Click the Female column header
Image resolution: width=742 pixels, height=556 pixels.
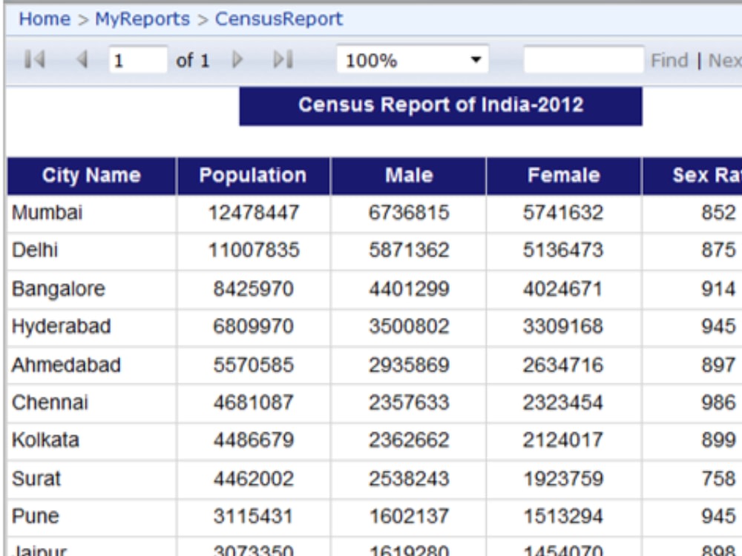click(x=564, y=176)
